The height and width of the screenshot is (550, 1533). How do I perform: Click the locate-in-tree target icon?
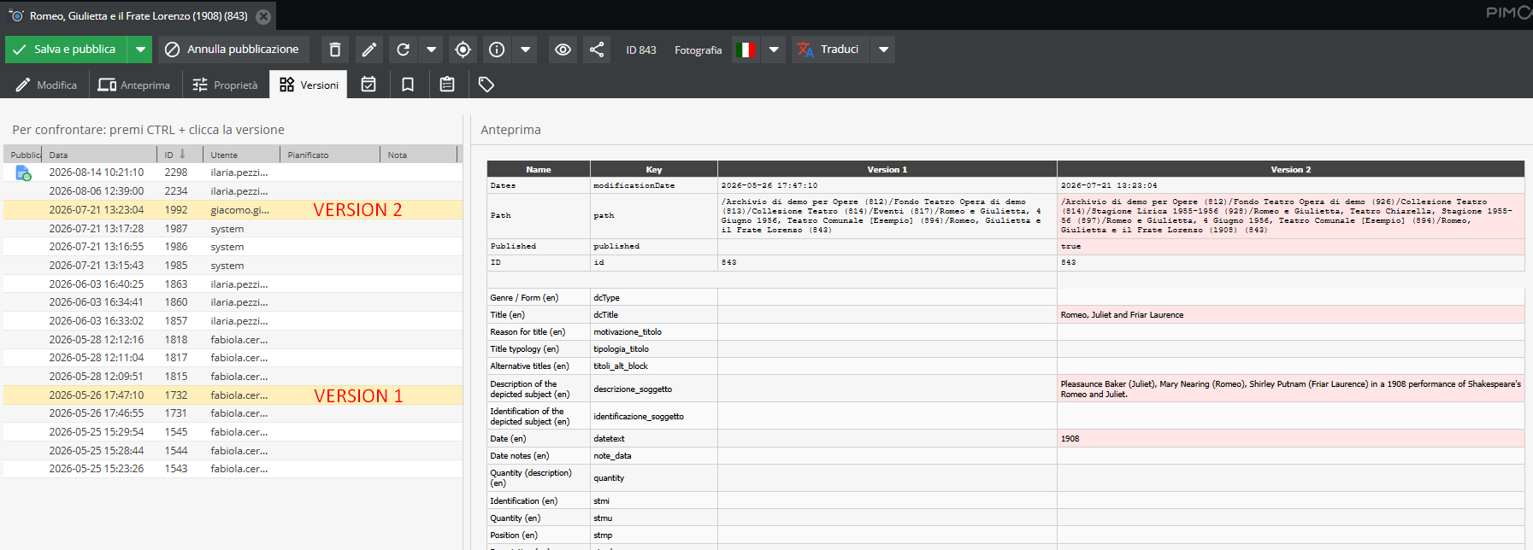tap(463, 50)
